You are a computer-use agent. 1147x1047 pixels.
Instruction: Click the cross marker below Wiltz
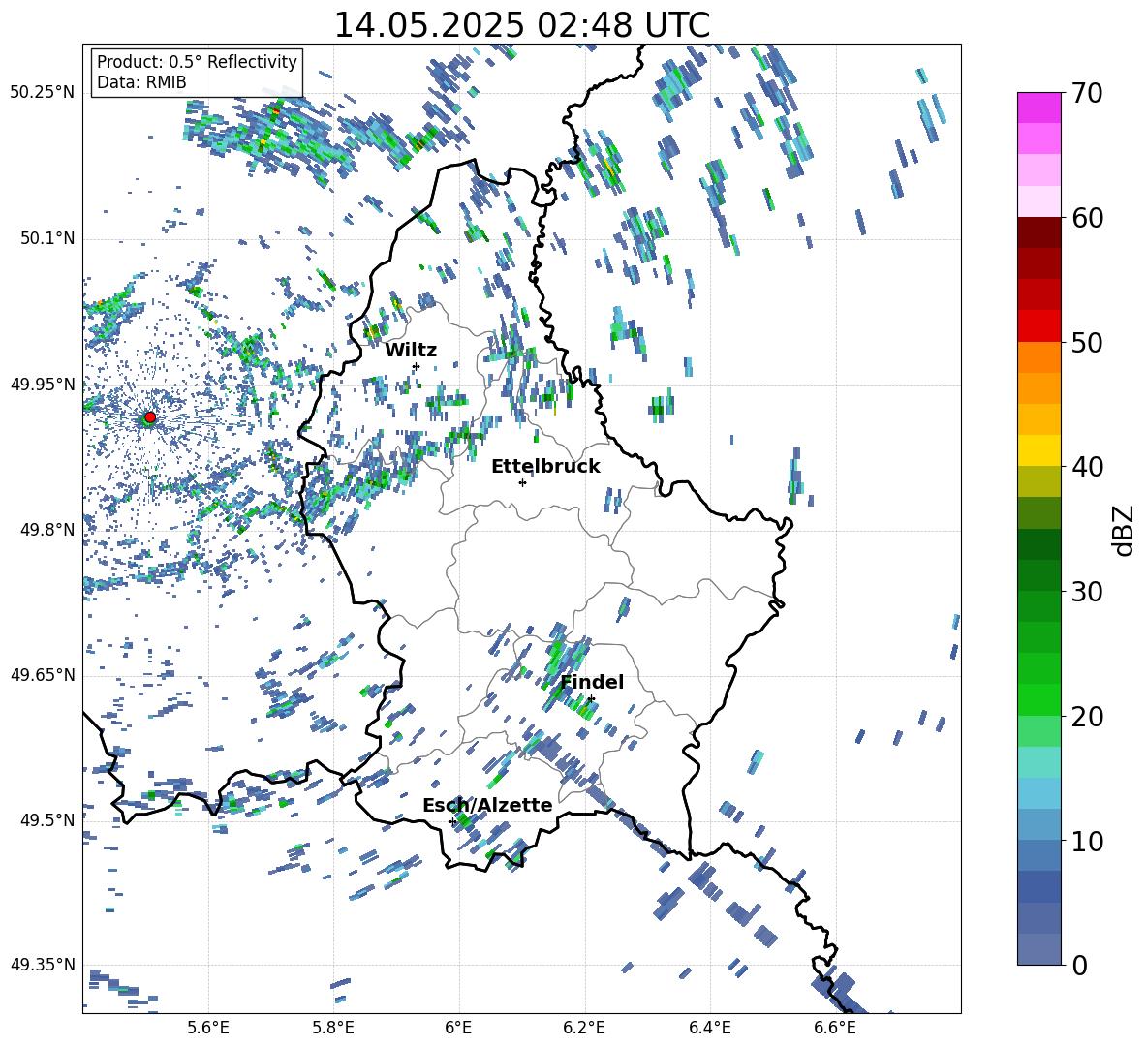click(x=416, y=366)
